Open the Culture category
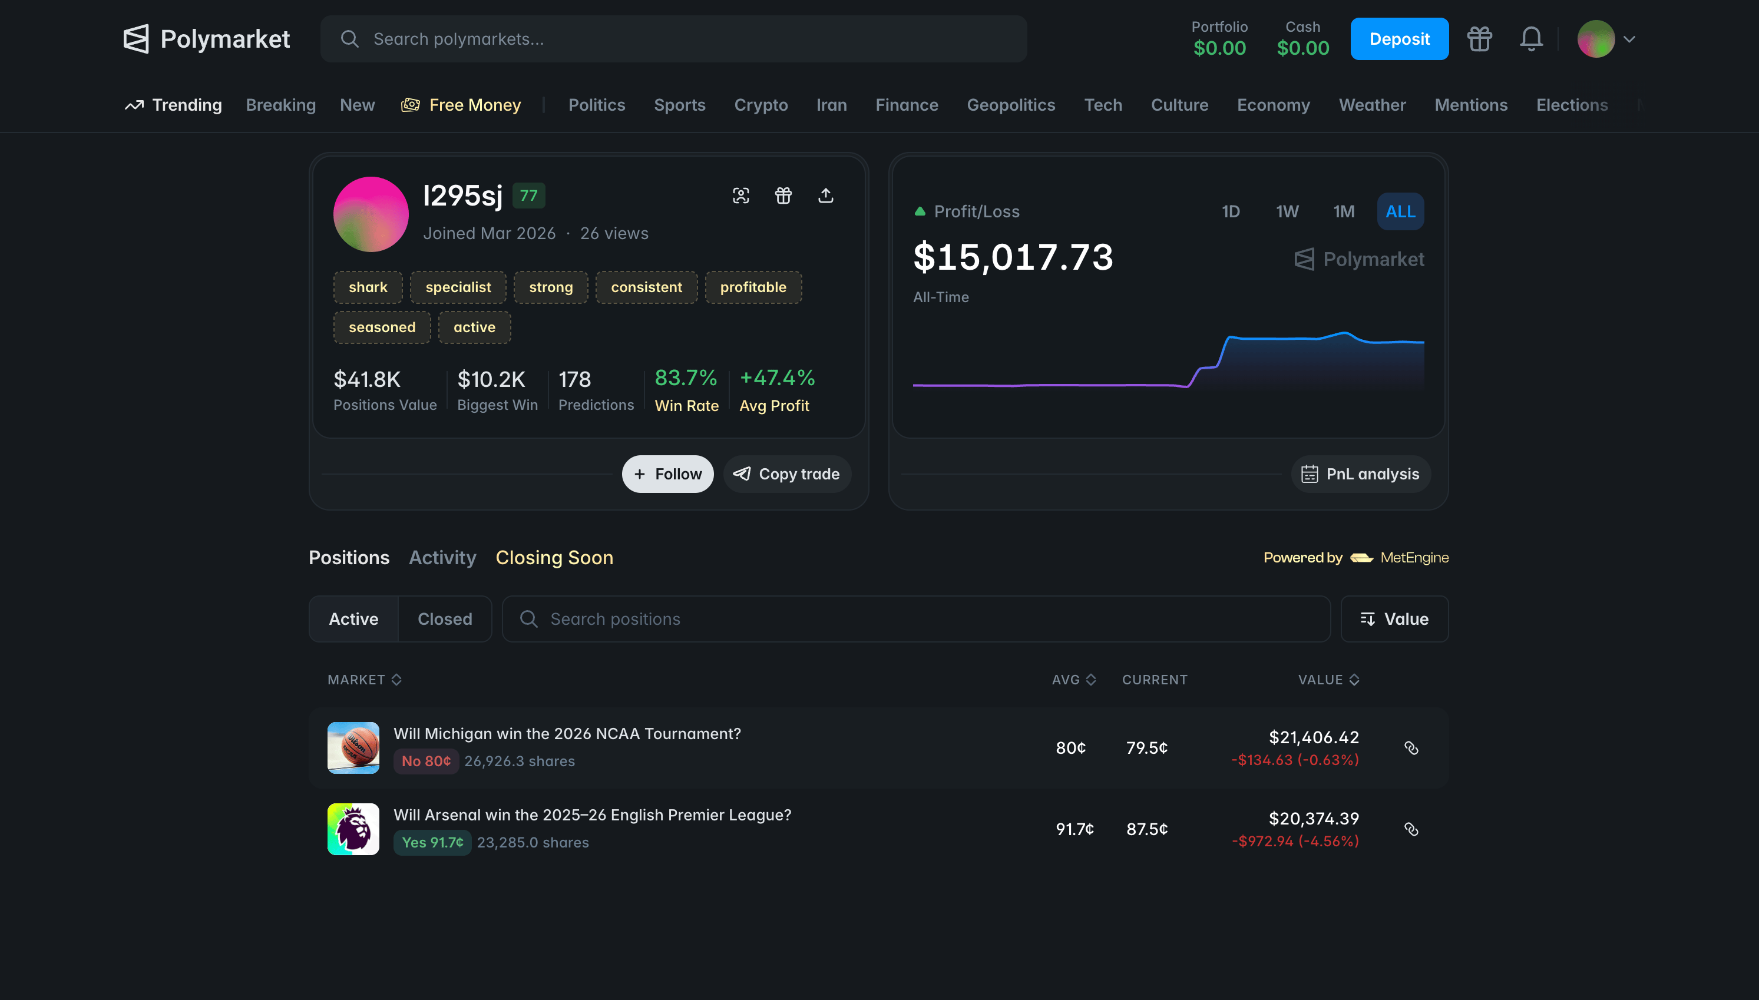 [1179, 105]
